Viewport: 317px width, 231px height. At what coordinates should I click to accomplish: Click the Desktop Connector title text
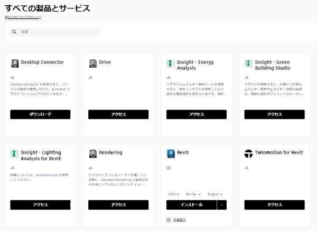click(x=42, y=62)
